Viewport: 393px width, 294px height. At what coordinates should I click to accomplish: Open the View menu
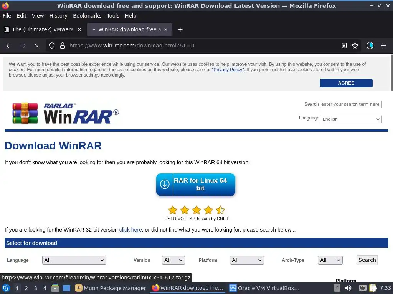(x=38, y=16)
